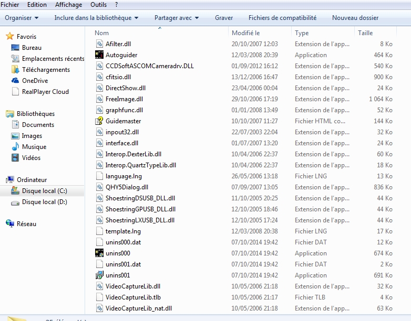Viewport: 411px width, 321px height.
Task: Select the unins001 application icon
Action: (99, 275)
